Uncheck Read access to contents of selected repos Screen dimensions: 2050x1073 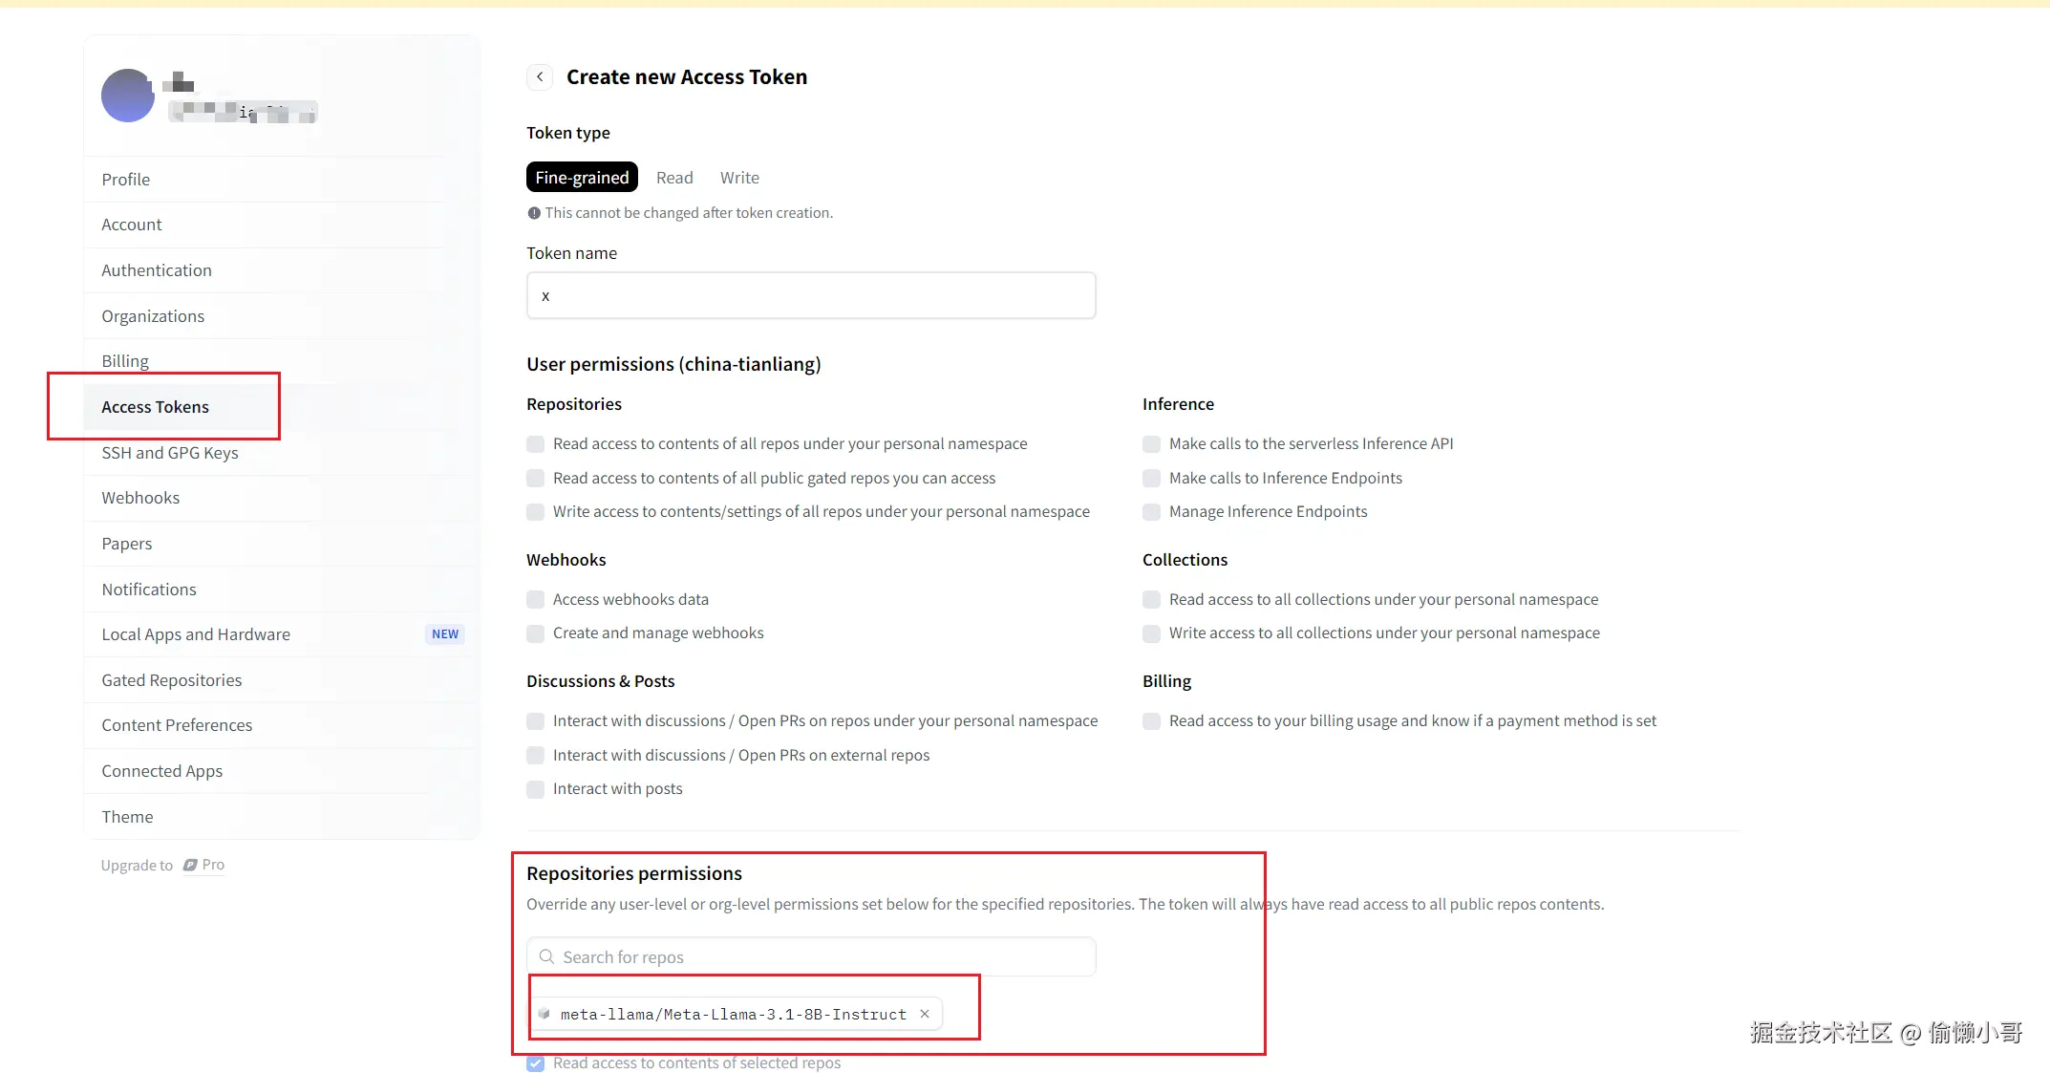536,1062
